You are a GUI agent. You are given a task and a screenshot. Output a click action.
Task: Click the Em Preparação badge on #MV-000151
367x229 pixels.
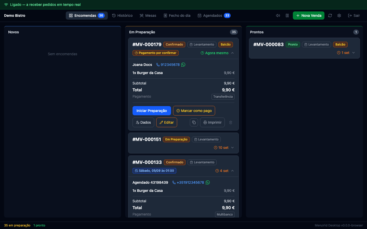coord(176,139)
